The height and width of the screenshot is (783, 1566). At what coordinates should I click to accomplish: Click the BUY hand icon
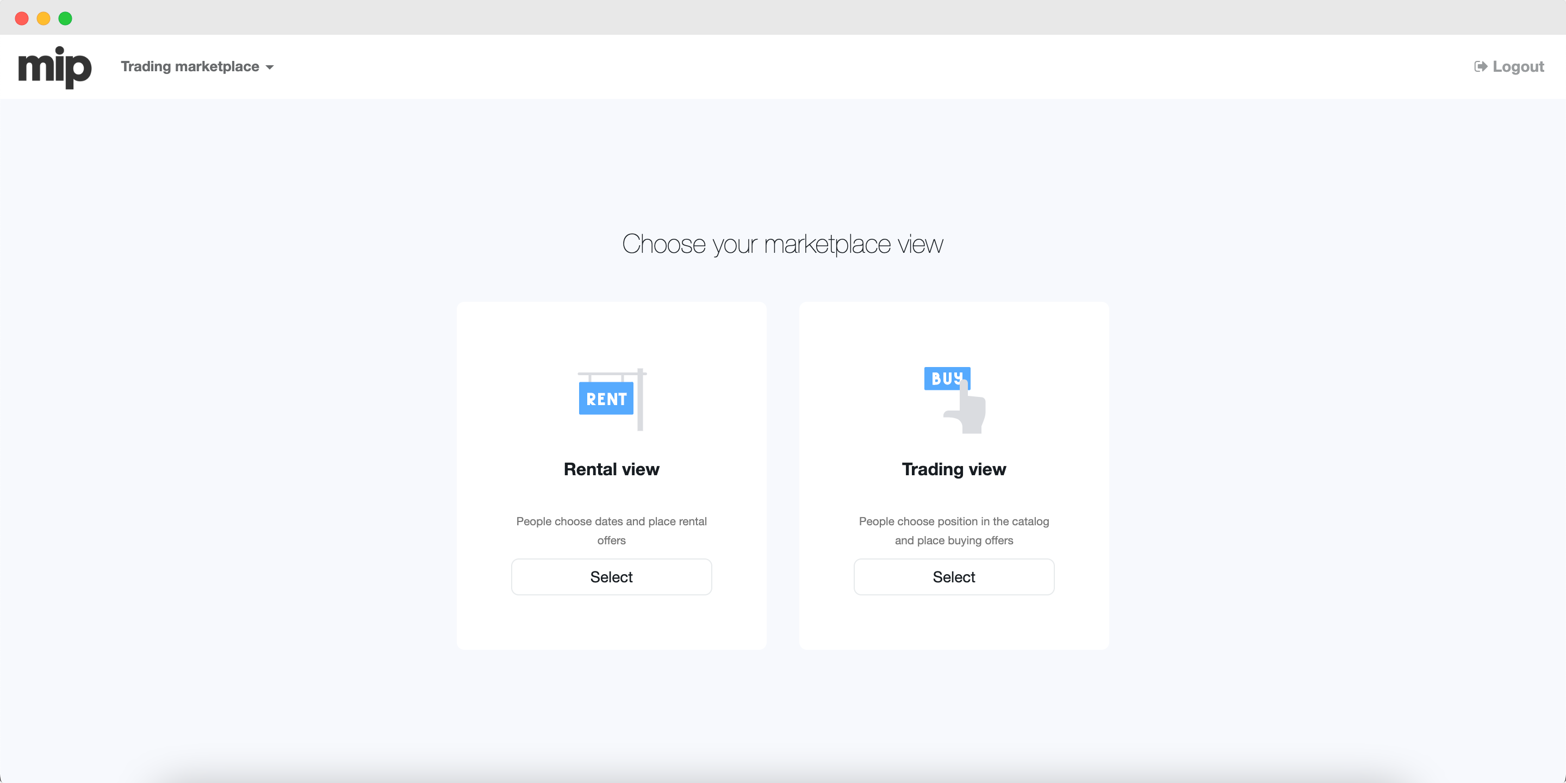(954, 400)
